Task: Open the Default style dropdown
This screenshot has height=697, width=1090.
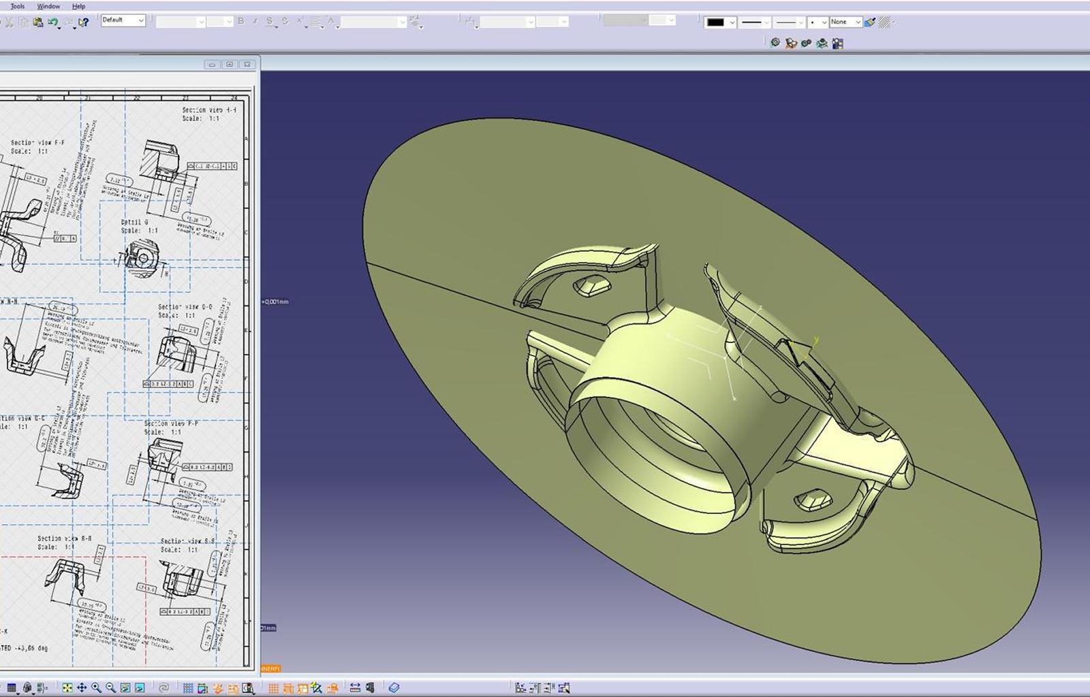Action: (x=123, y=20)
